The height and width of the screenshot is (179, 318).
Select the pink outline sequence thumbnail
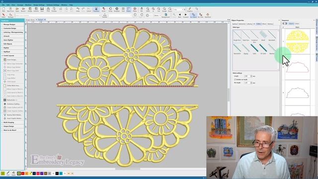coord(297,67)
